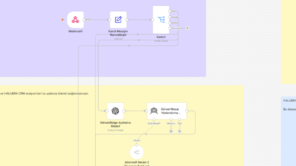This screenshot has width=296, height=166.
Task: Add a Memory sub-node with plus button
Action: 171,131
